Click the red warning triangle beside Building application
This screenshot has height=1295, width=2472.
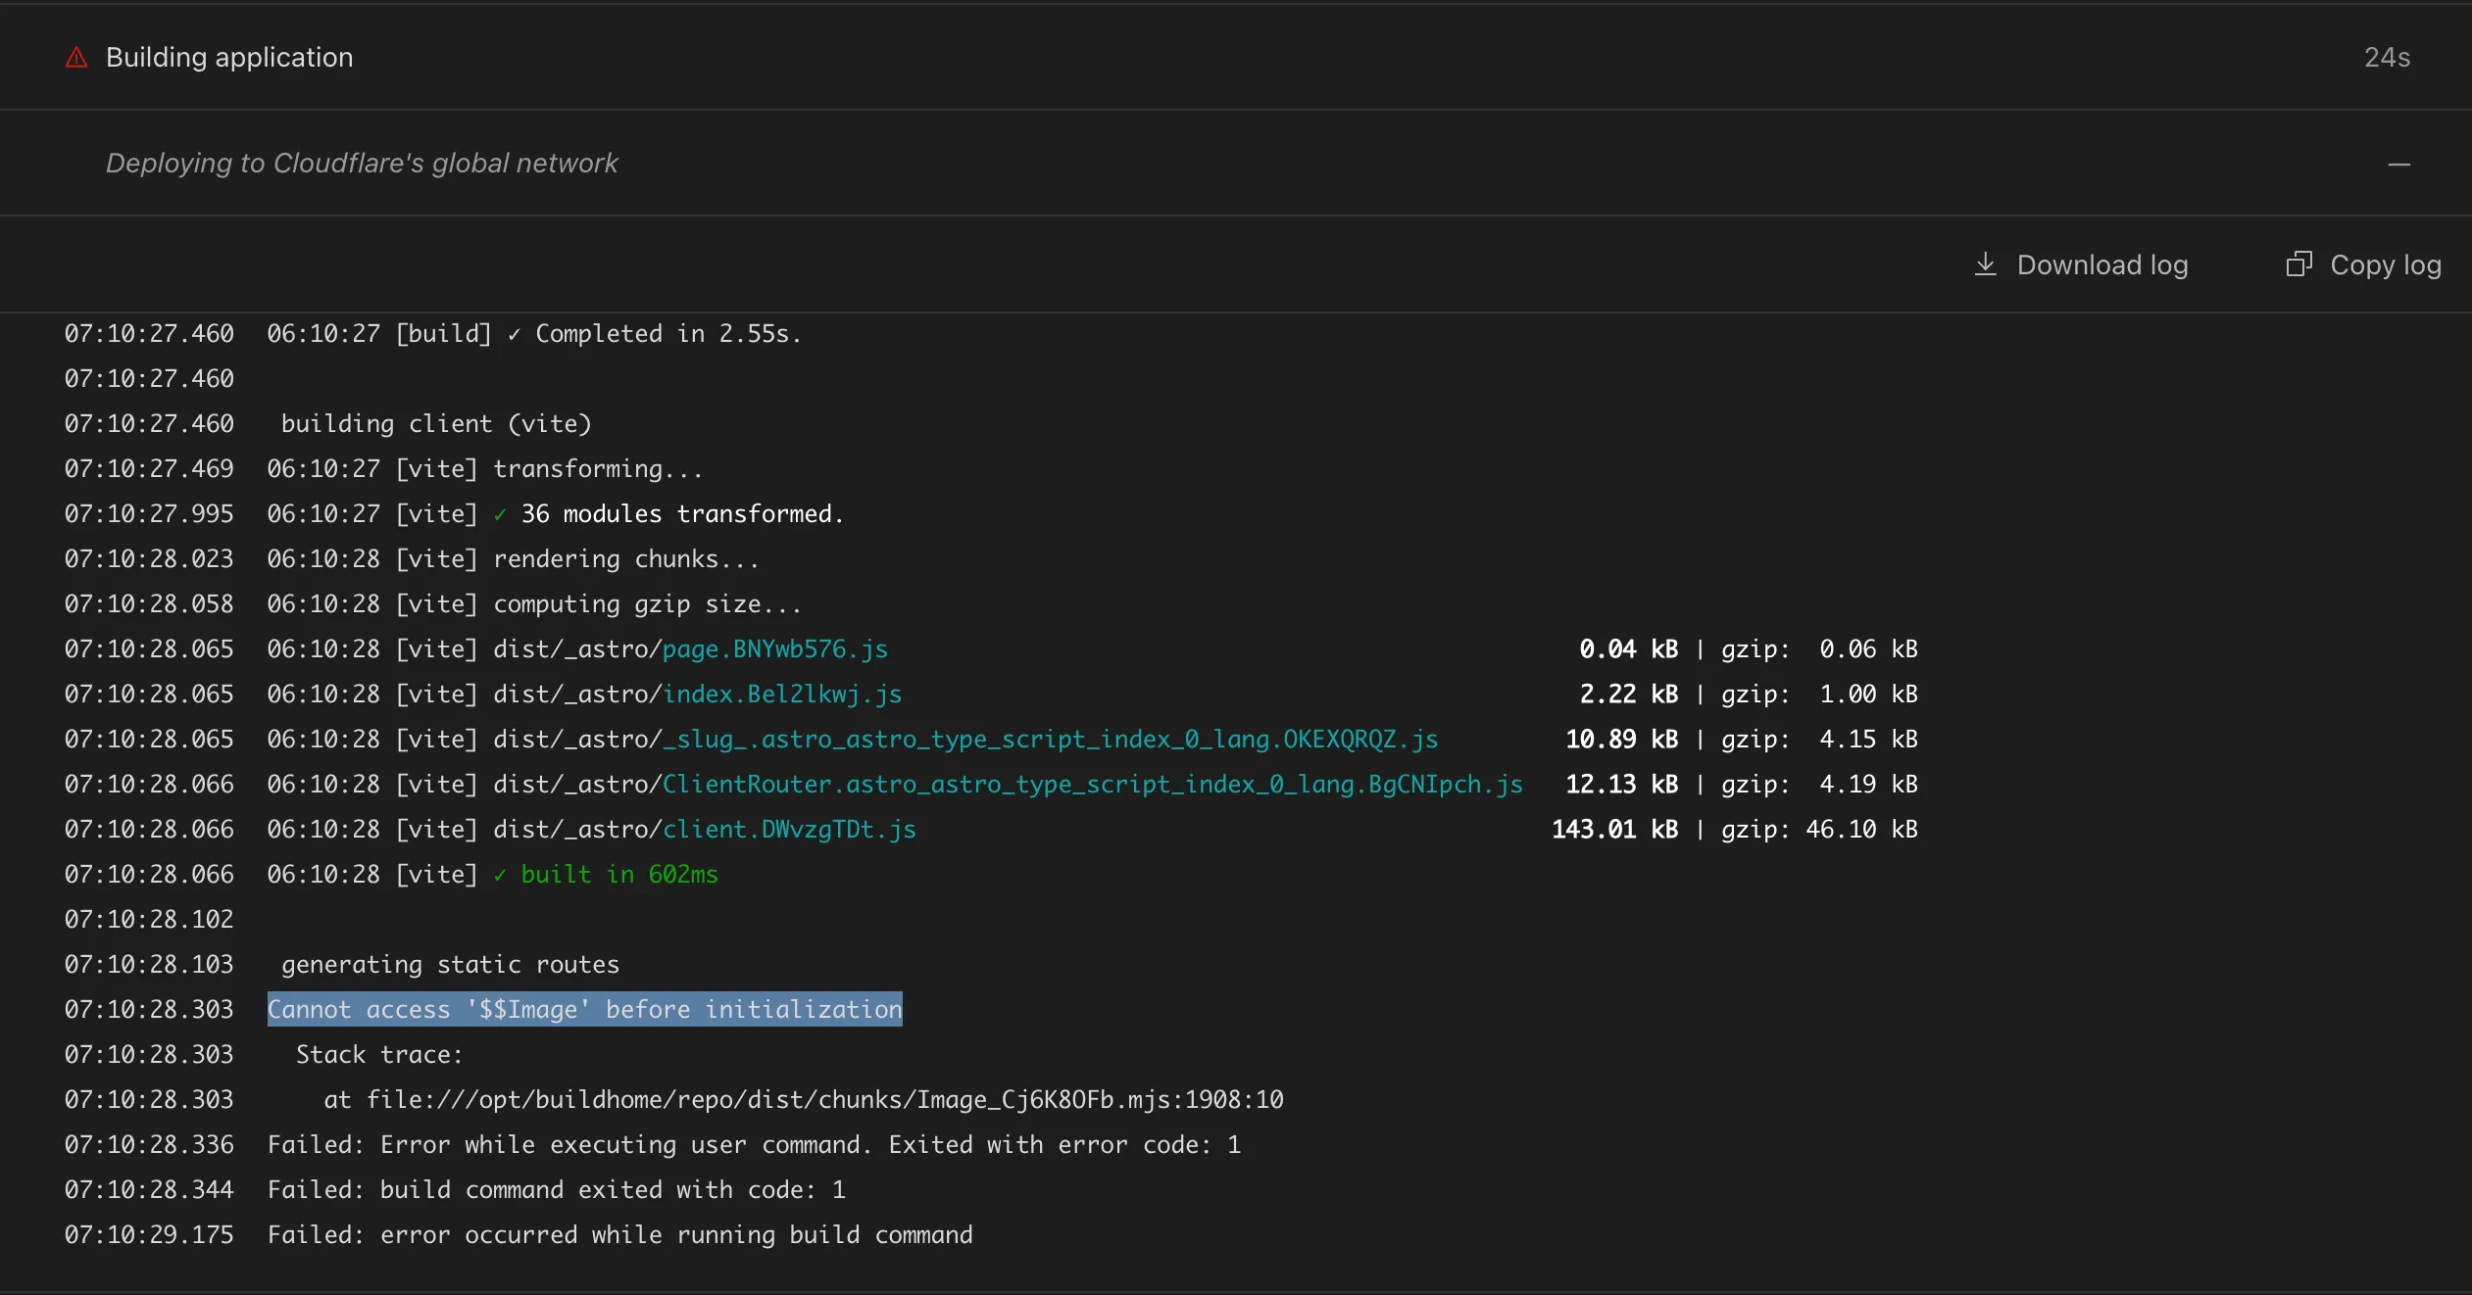[77, 57]
